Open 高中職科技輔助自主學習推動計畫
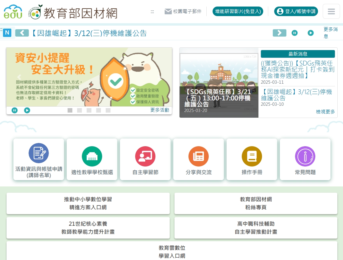Screen dimensions: 343x260 [x=256, y=228]
